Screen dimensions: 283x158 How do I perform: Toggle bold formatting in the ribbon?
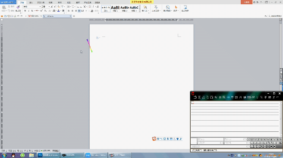25,11
